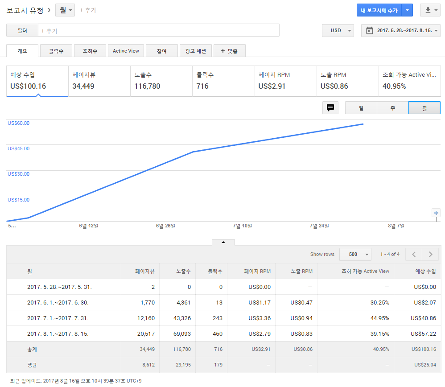Open the USD currency dropdown
This screenshot has height=387, width=445.
coord(338,30)
